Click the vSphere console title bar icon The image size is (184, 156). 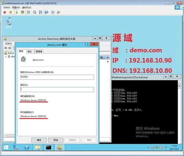click(x=3, y=3)
